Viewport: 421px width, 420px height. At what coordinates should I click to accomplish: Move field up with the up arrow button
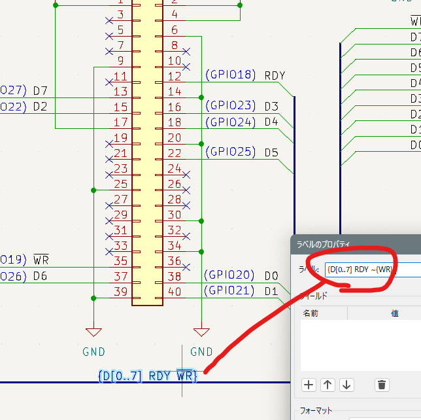(x=328, y=385)
